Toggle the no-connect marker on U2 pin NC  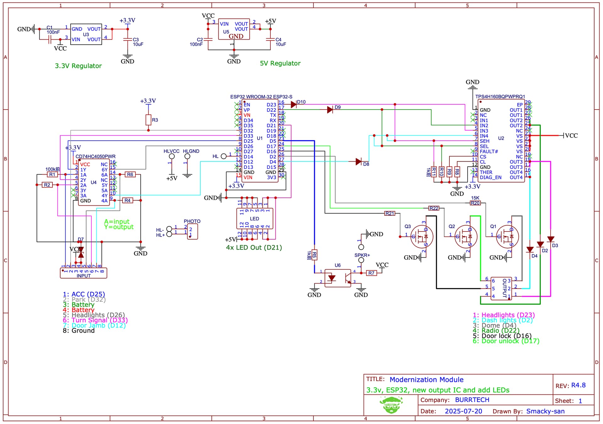tap(473, 115)
